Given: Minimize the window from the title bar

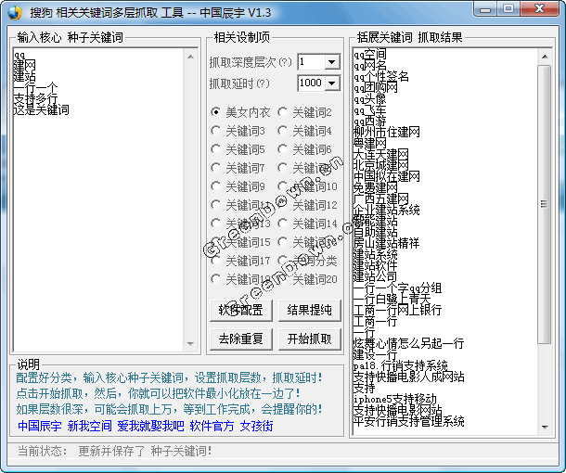Looking at the screenshot, I should (x=485, y=8).
